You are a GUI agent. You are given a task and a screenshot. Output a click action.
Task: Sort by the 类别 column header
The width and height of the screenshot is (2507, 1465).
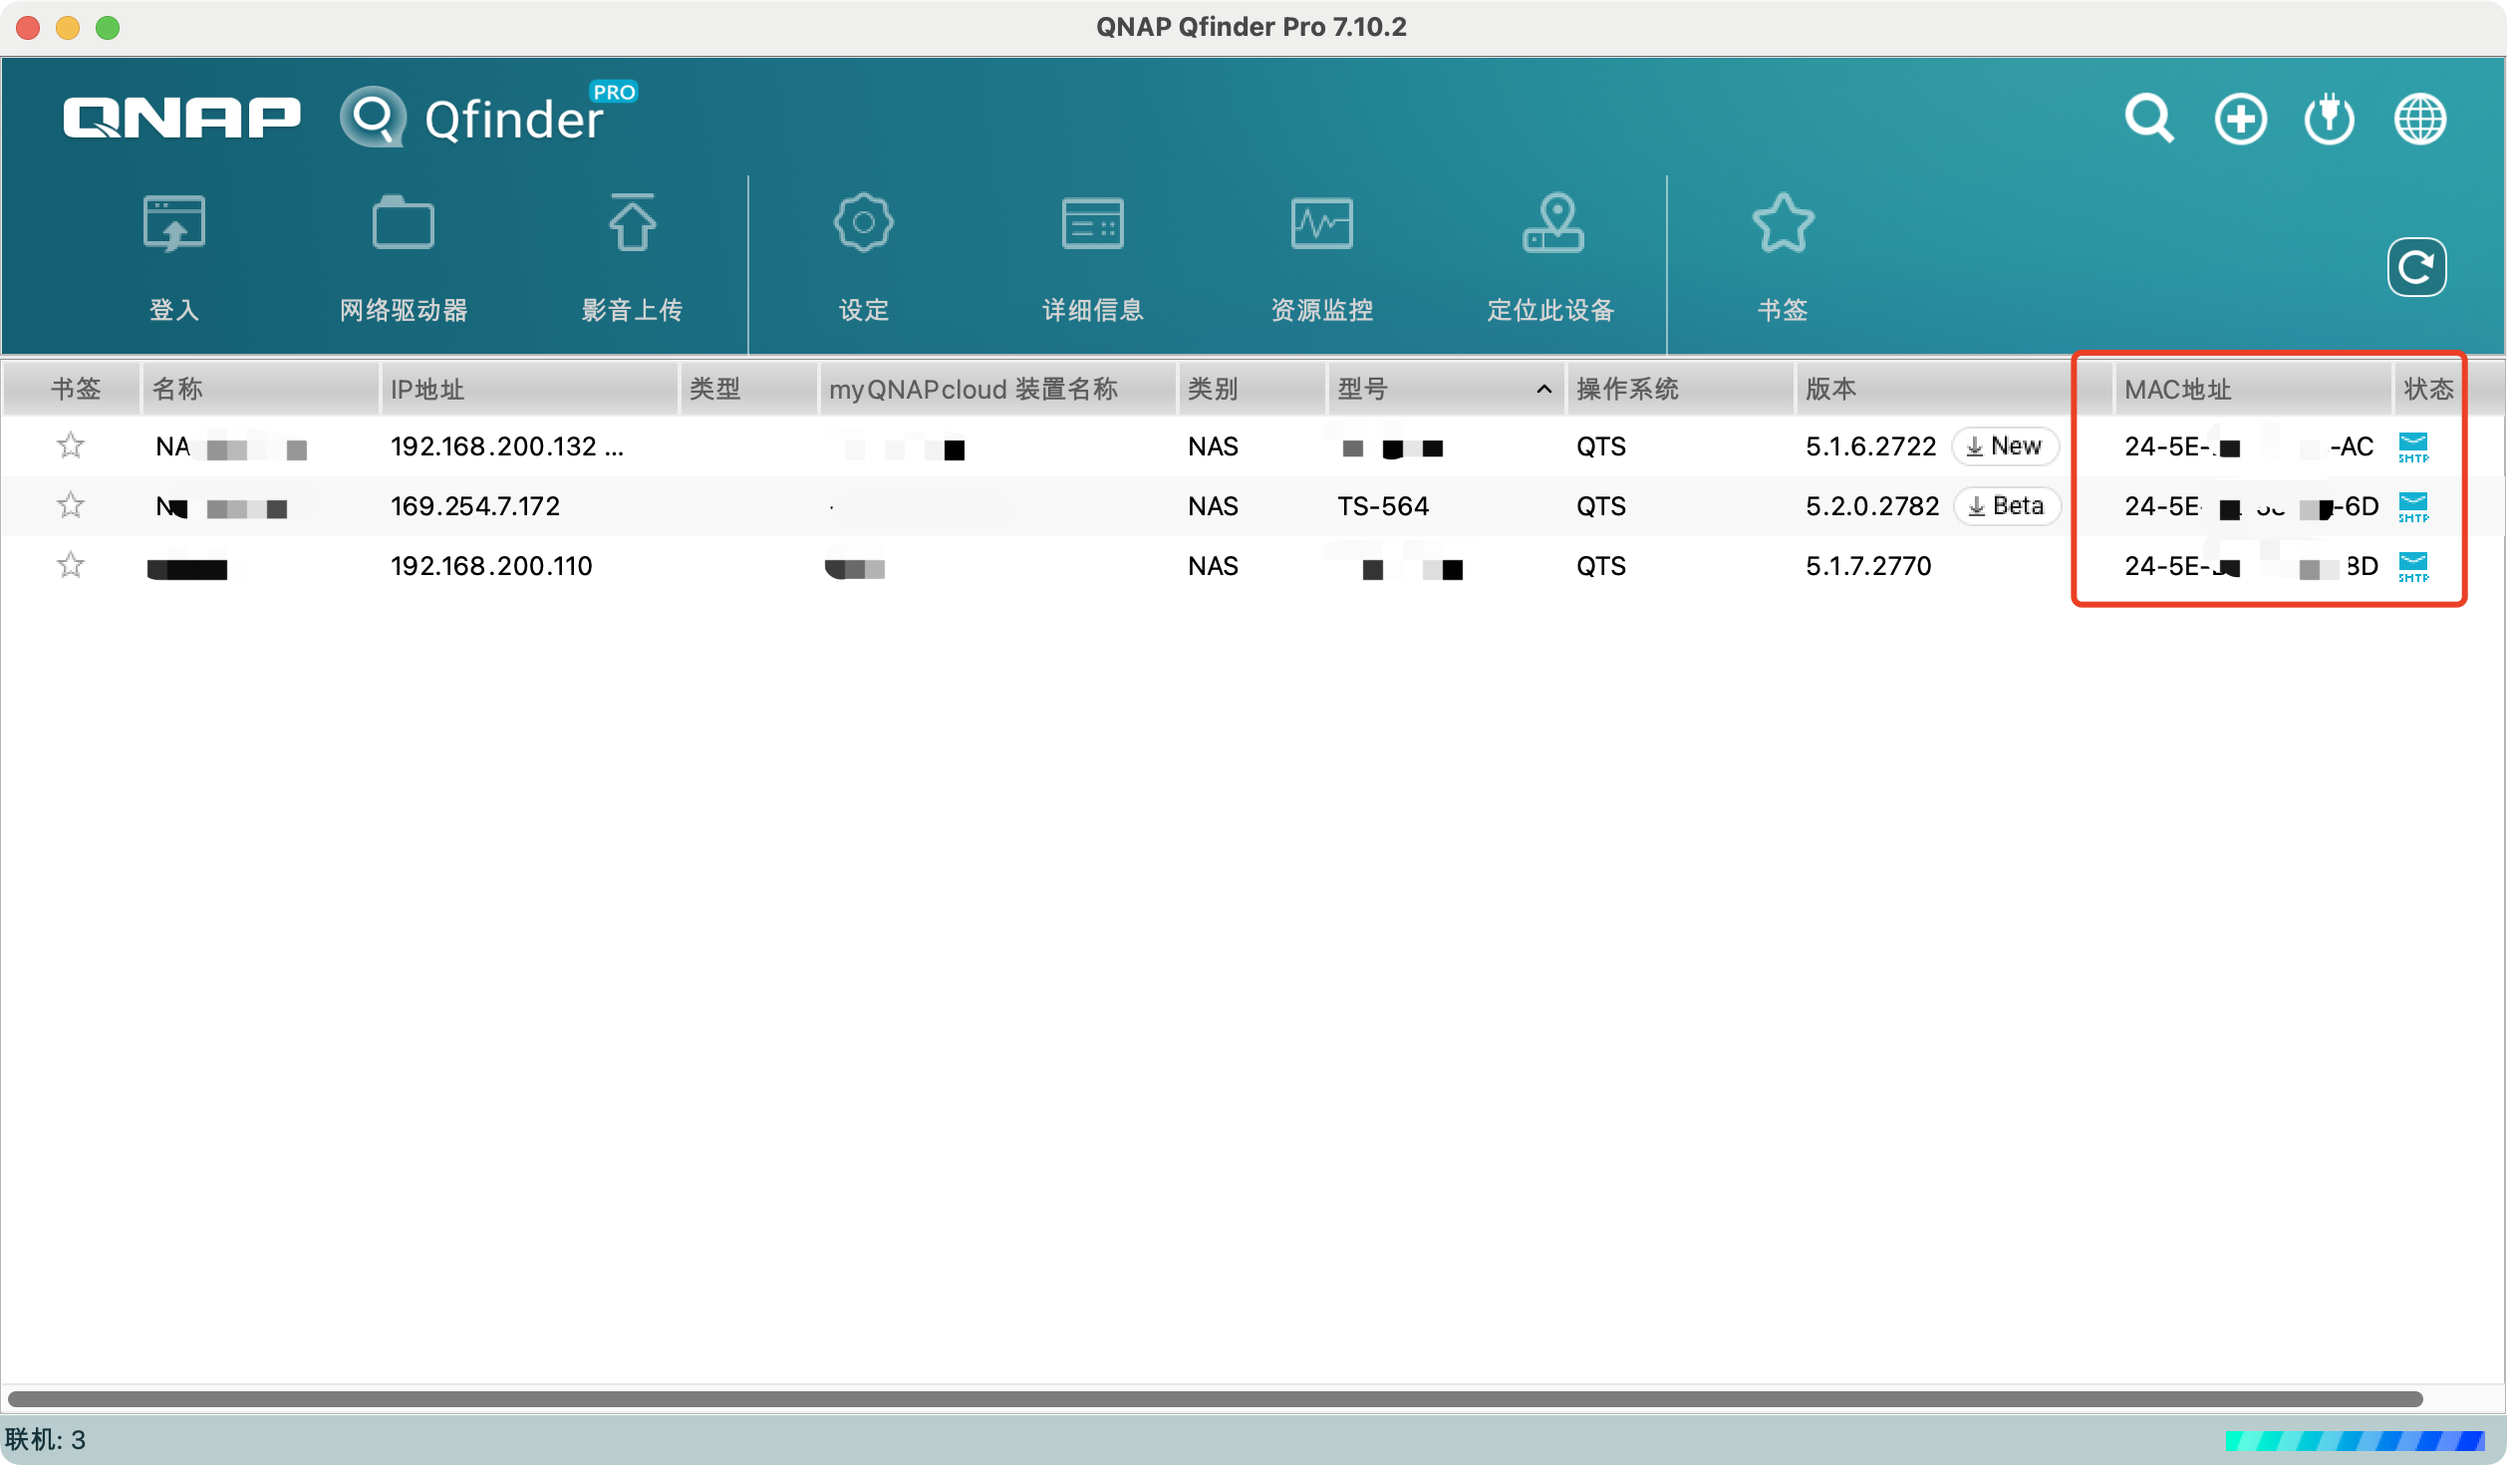click(x=1252, y=389)
